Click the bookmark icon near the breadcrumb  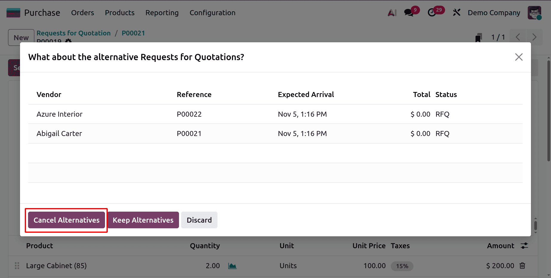click(479, 37)
